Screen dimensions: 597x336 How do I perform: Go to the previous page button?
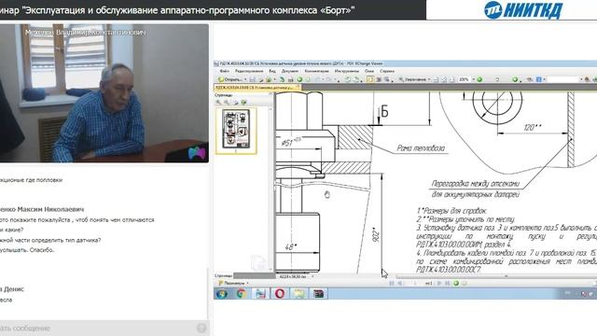pyautogui.click(x=400, y=283)
